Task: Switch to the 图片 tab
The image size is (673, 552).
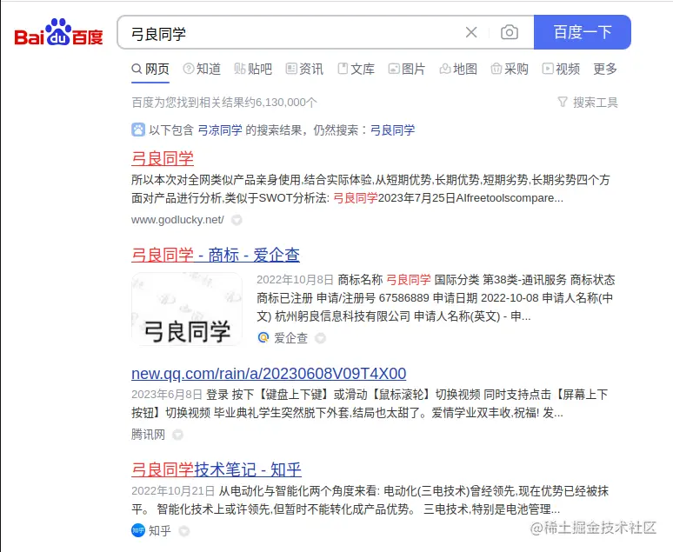Action: pos(407,69)
